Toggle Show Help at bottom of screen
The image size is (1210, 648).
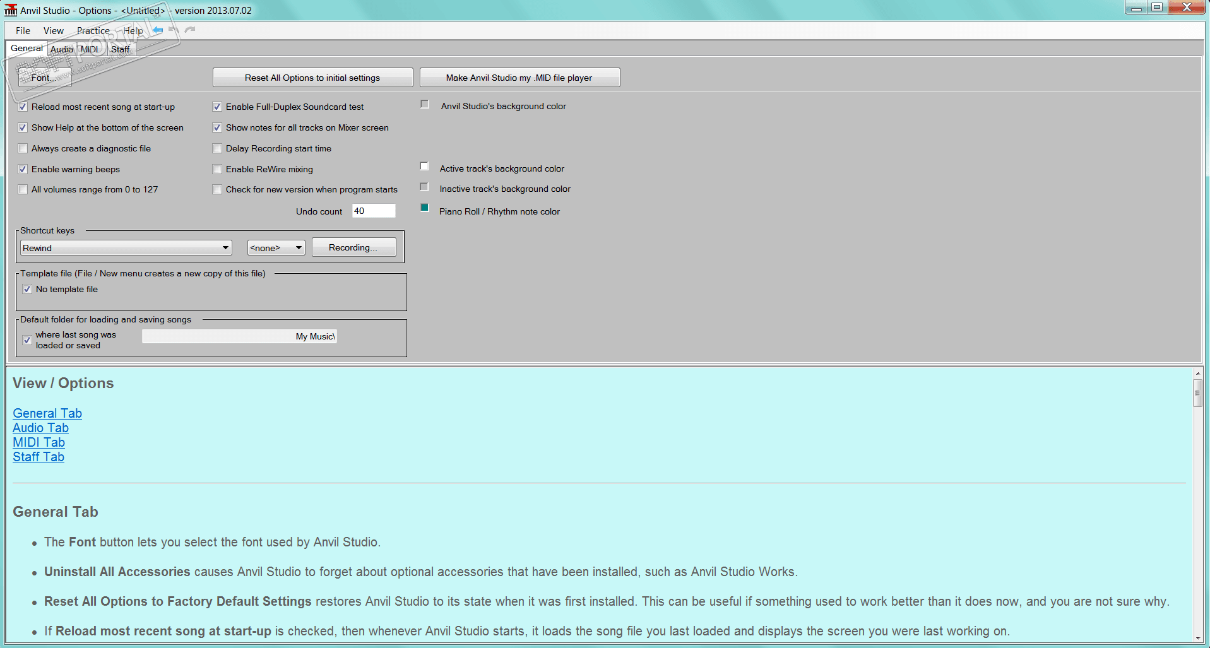(23, 127)
